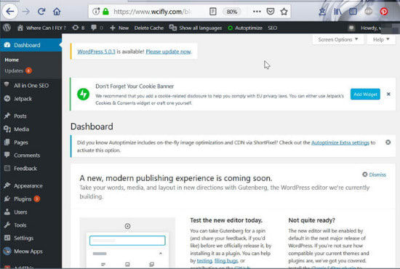Viewport: 400px width, 269px height.
Task: Open the comments bubble in admin bar
Action: click(97, 28)
